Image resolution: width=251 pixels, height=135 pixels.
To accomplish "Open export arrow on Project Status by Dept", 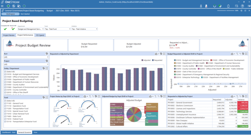I will coord(87,96).
